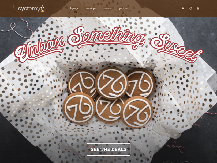Open the laptops menu item
This screenshot has width=217, height=163.
[x=74, y=9]
